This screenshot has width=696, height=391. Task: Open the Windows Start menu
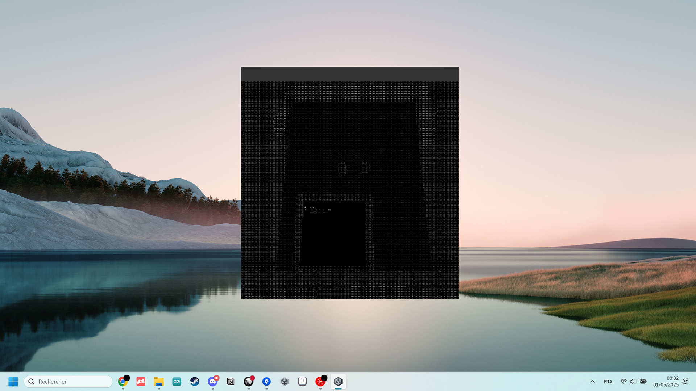coord(13,382)
